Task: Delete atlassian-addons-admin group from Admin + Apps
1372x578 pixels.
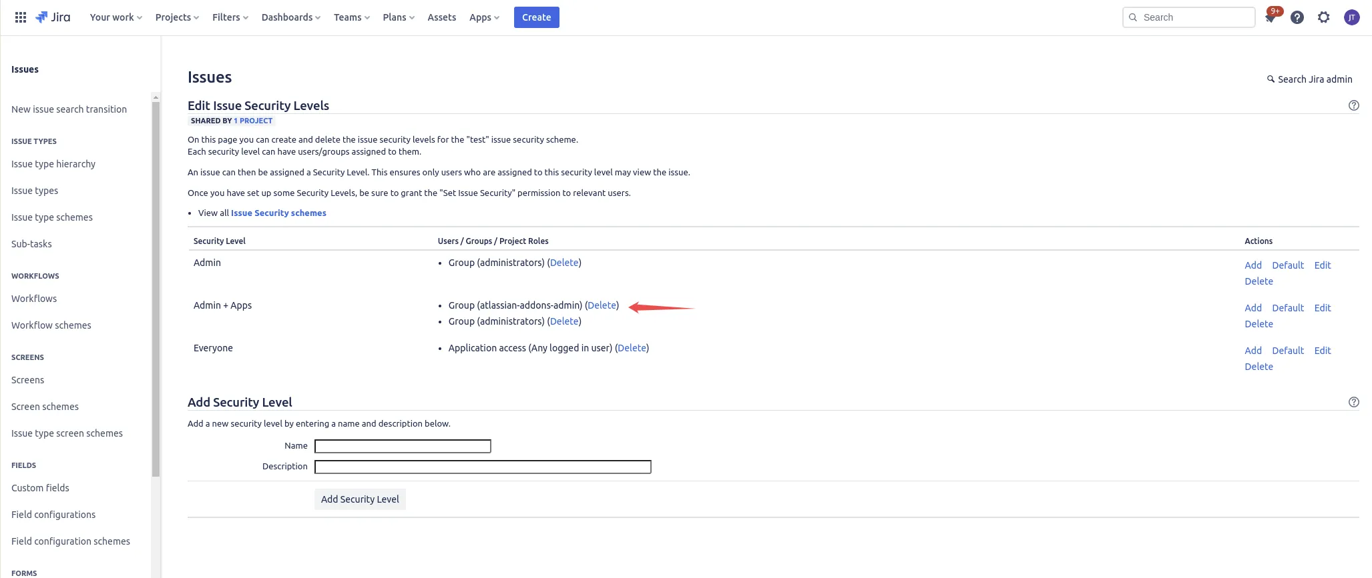Action: (x=602, y=305)
